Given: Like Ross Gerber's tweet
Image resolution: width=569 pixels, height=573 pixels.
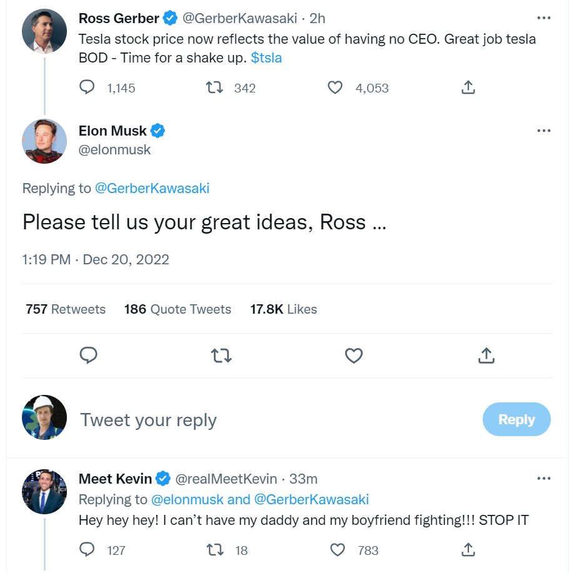Looking at the screenshot, I should click(x=336, y=87).
